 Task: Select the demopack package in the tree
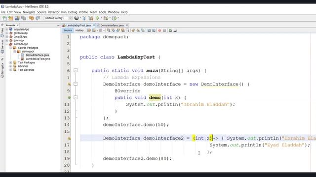(x=28, y=51)
